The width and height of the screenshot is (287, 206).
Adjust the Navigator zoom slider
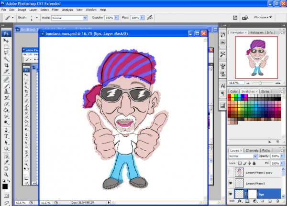260,83
